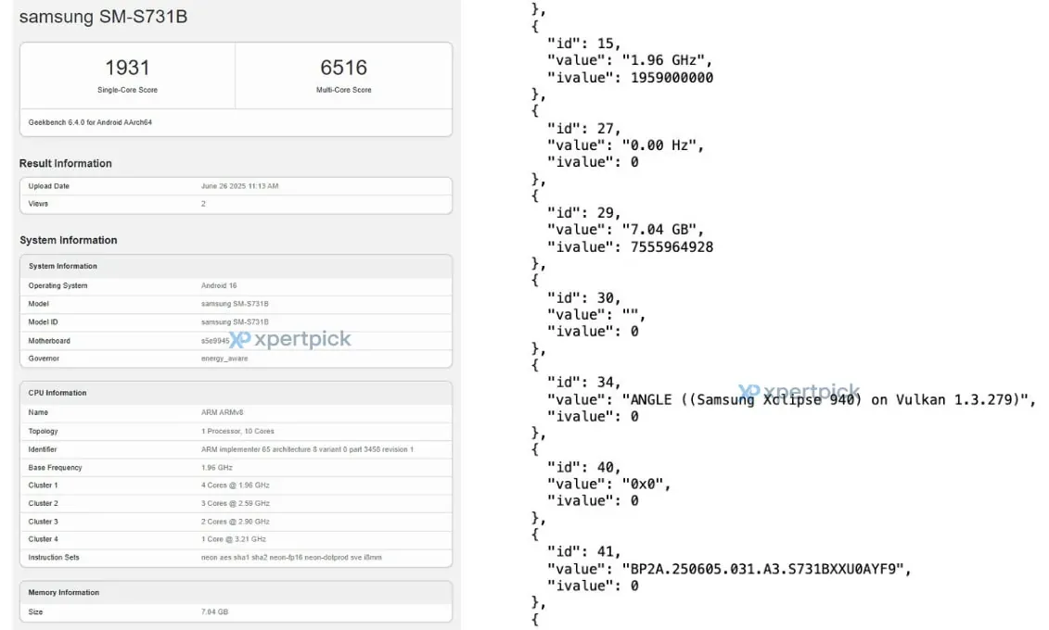Viewport: 1049px width, 630px height.
Task: Click the JSON line "id": 27
Action: (x=584, y=128)
